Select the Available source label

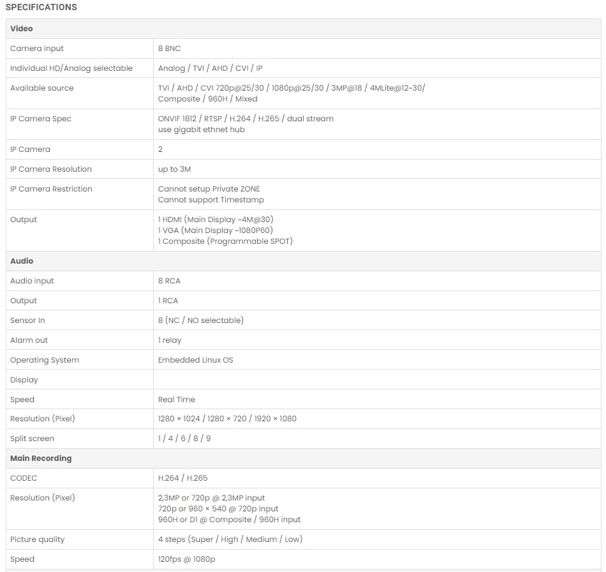click(42, 88)
